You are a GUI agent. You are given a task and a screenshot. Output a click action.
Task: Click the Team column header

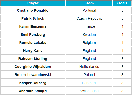(89, 3)
